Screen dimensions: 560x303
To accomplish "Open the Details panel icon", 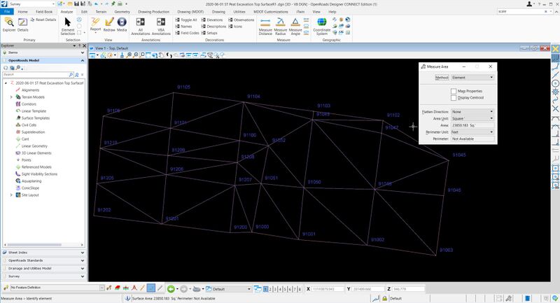I will [22, 24].
